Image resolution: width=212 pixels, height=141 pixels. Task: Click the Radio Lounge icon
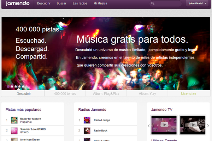[87, 120]
